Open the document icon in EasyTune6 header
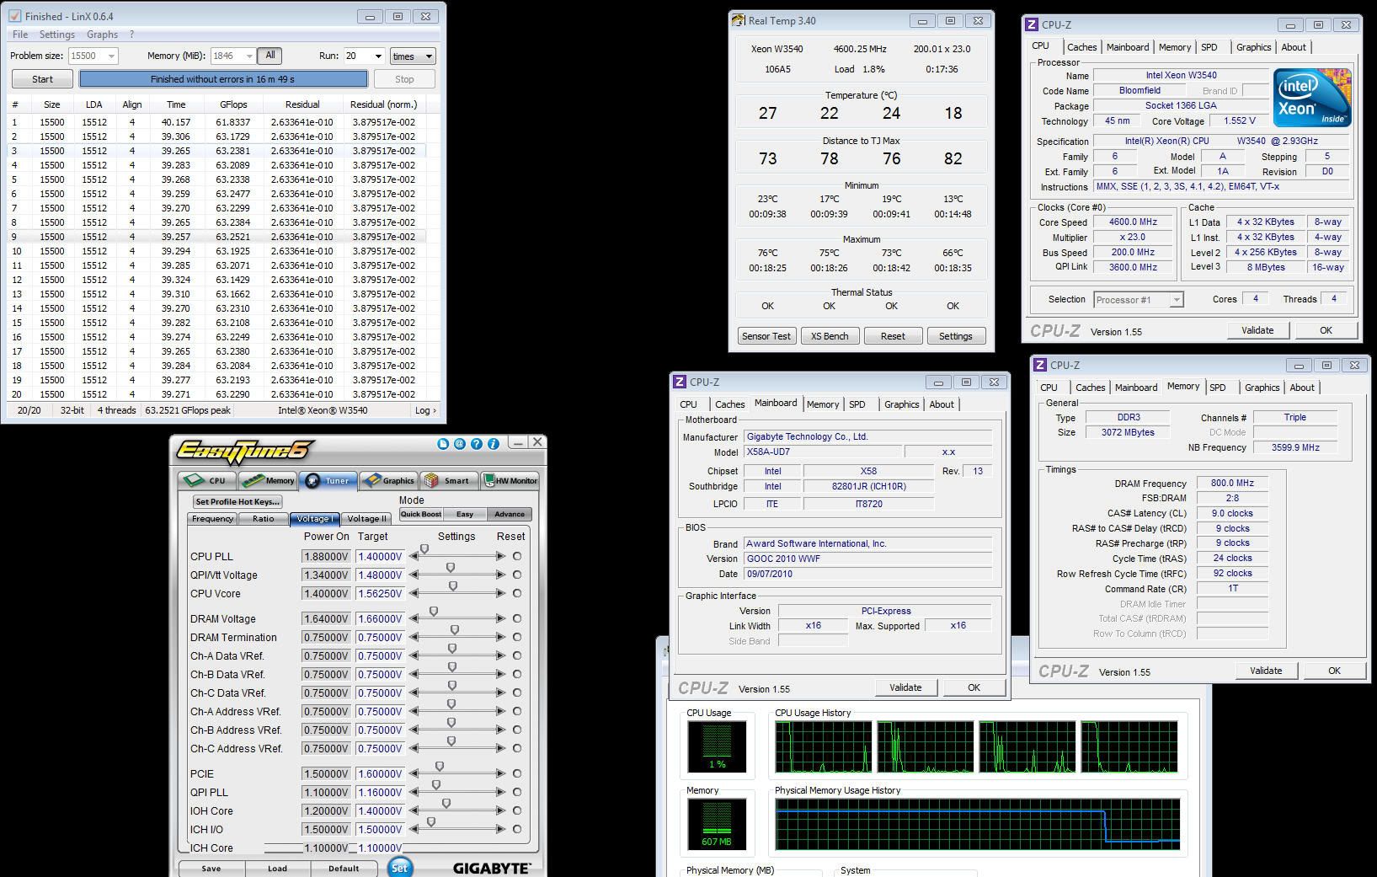Image resolution: width=1377 pixels, height=877 pixels. click(x=443, y=443)
